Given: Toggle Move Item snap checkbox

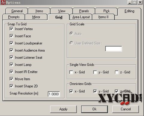Looking at the screenshot, I should [11, 79].
